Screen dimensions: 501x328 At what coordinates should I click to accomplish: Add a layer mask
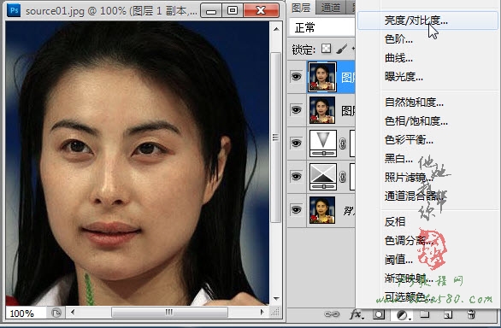tap(379, 314)
